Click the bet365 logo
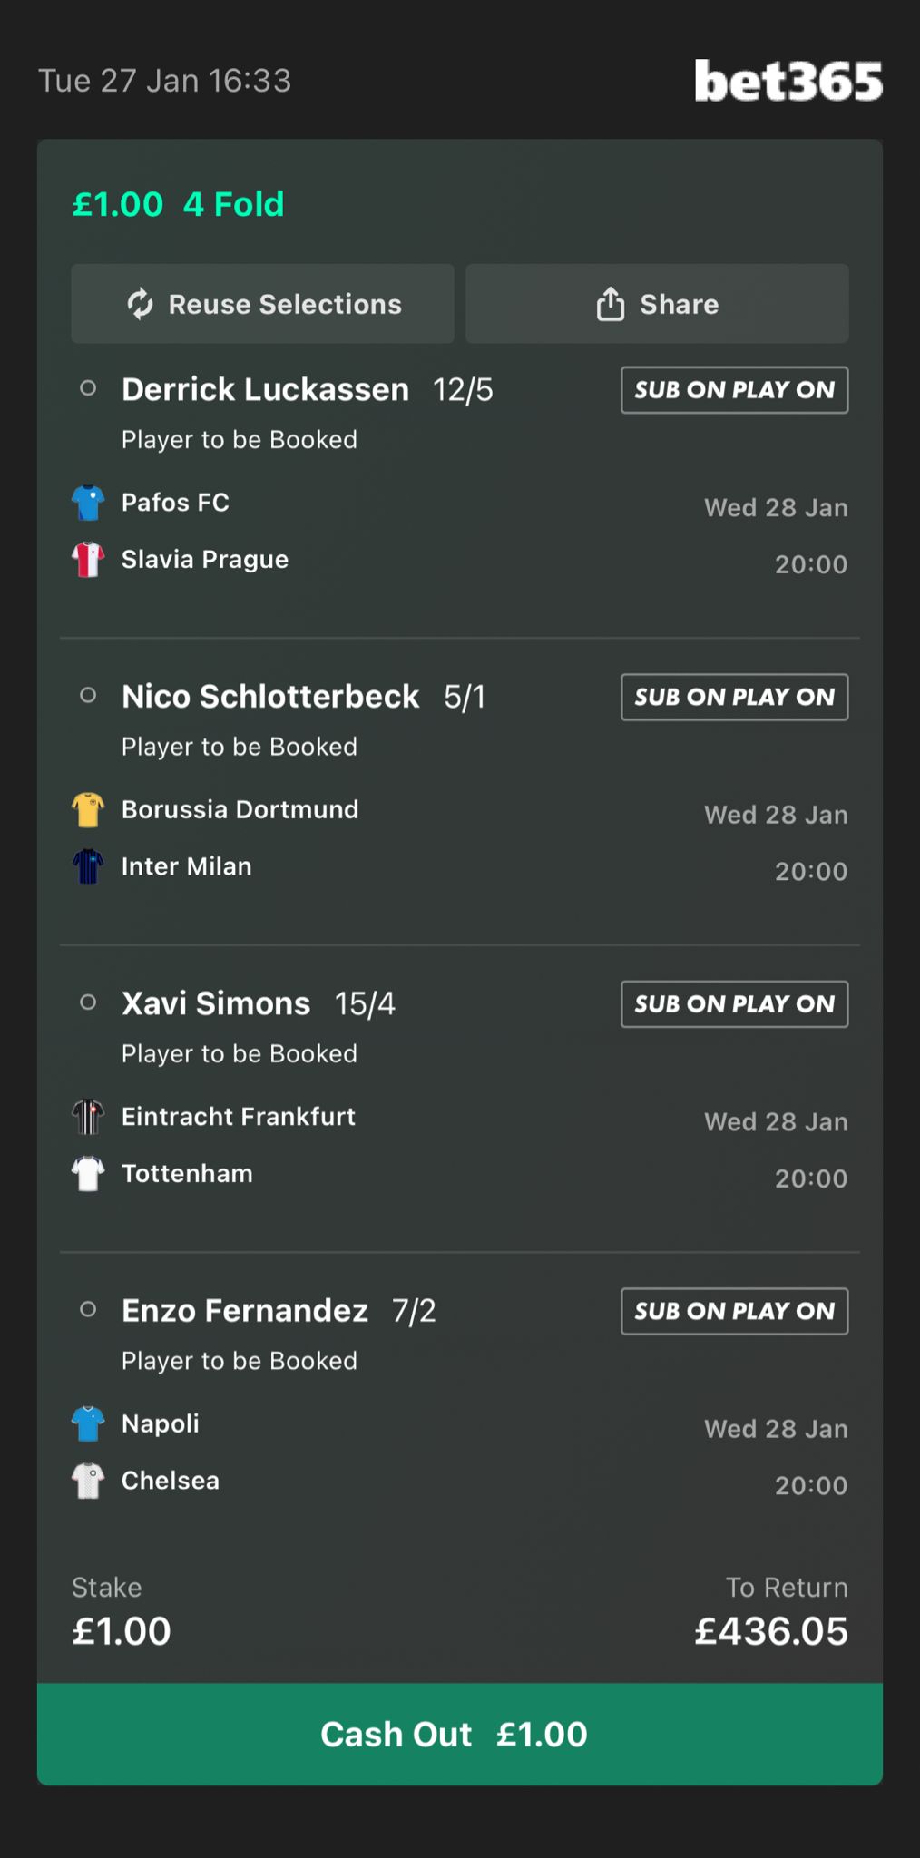This screenshot has height=1858, width=920. coord(788,81)
